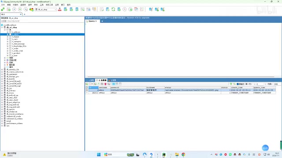
Task: Click the refresh icon beside the filter
Action: (234, 84)
